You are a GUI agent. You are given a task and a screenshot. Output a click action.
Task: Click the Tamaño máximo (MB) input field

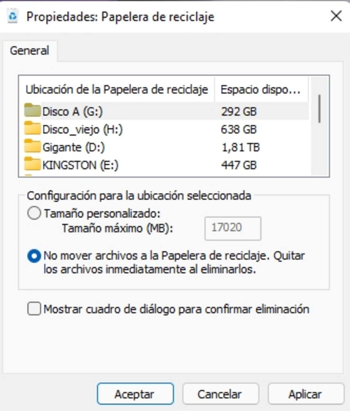pos(233,228)
